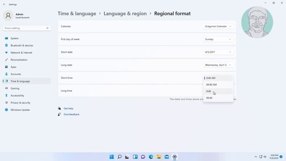Screen dimensions: 286x161
Task: Click the System monitor icon
Action: 6,38
